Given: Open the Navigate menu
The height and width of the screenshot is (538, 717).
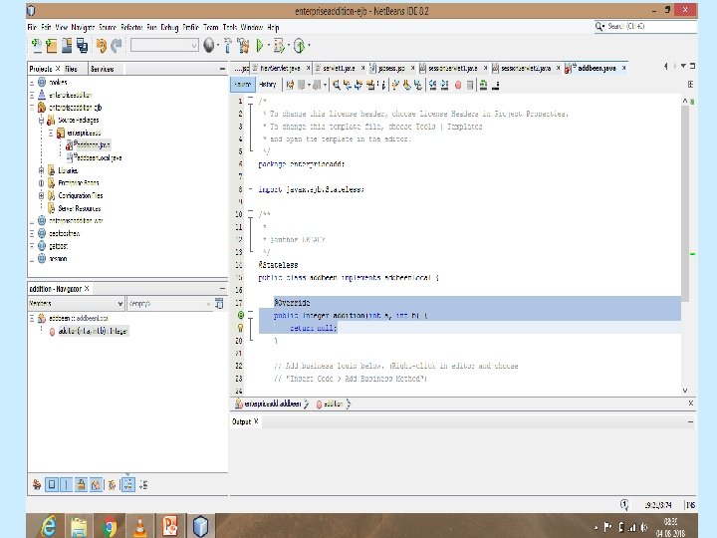Looking at the screenshot, I should point(83,28).
